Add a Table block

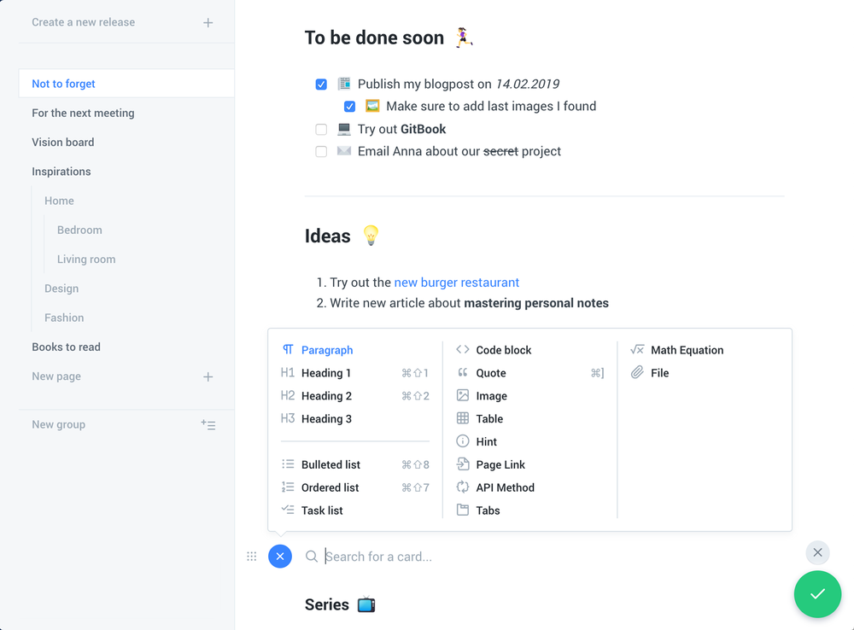pos(488,418)
